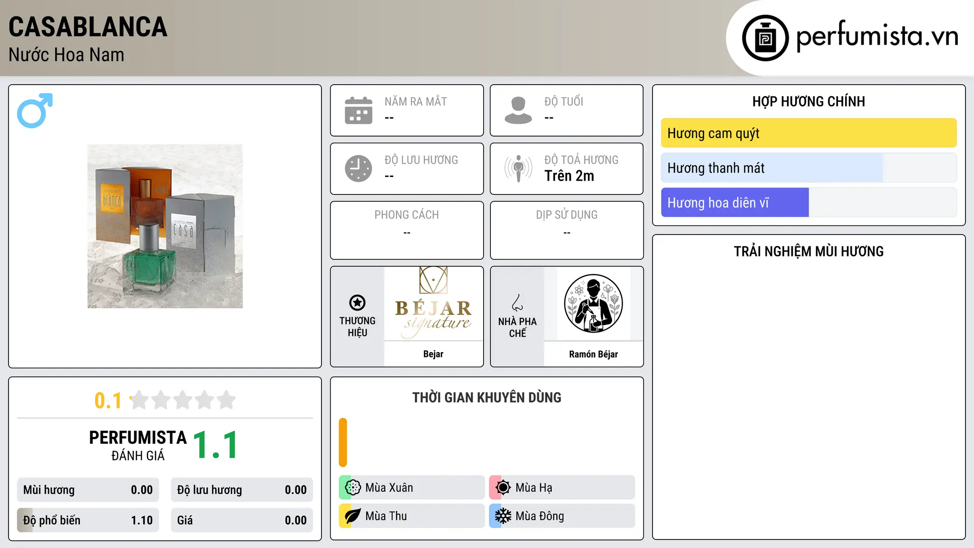Select the Mùa Thu season bar
The height and width of the screenshot is (548, 974).
coord(412,516)
